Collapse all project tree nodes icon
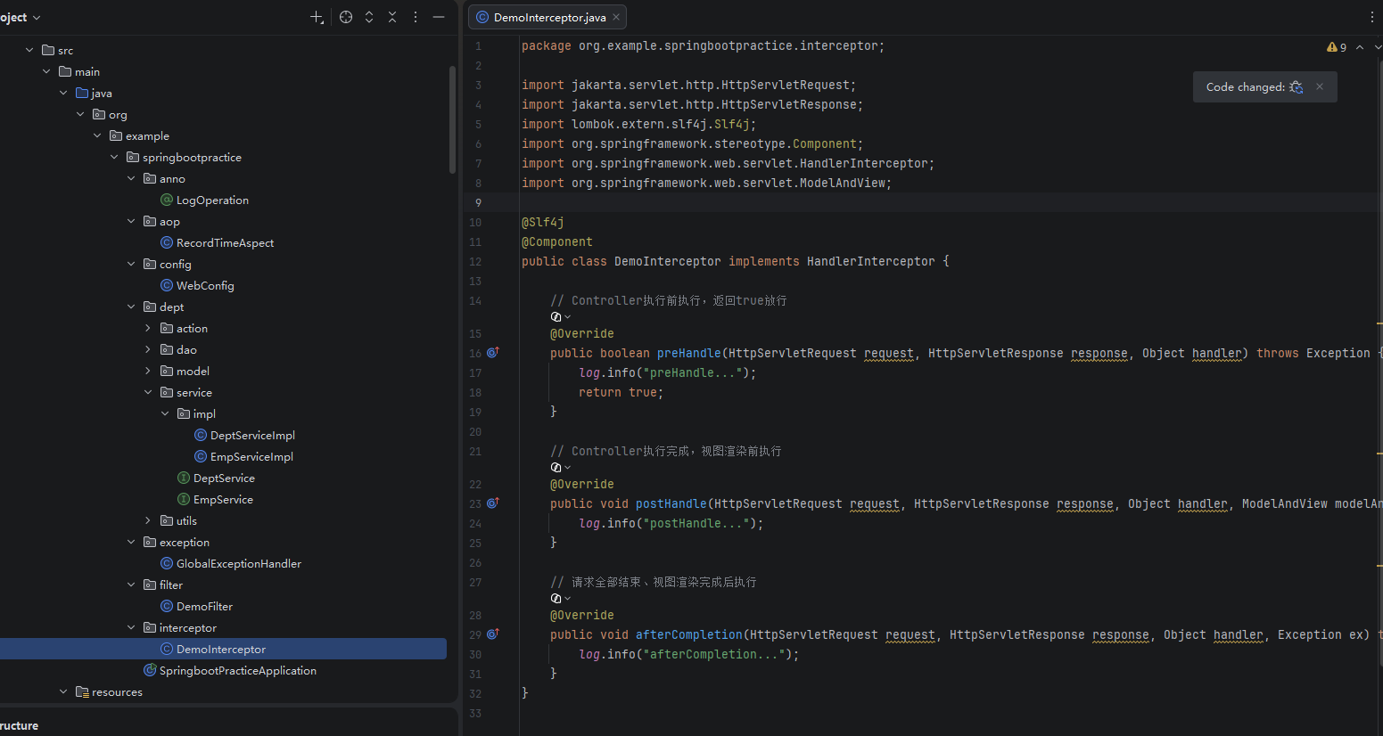This screenshot has height=736, width=1383. pos(392,17)
